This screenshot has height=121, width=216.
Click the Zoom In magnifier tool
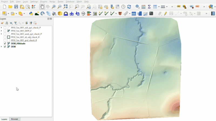pos(54,7)
